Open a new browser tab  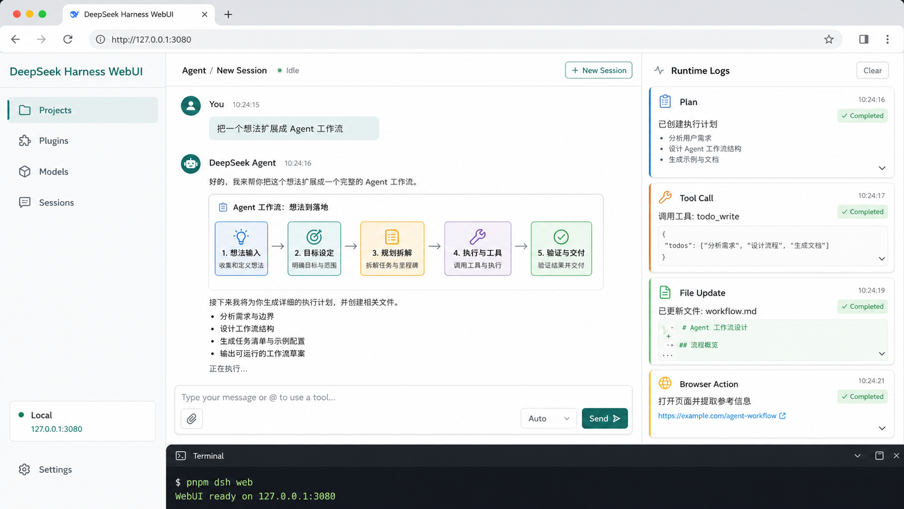(228, 15)
